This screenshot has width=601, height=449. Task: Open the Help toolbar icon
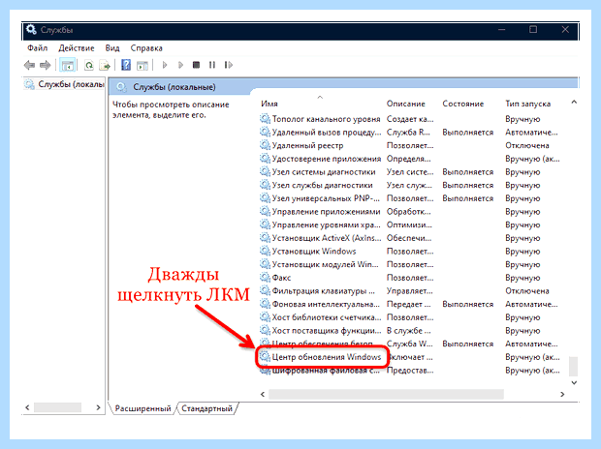click(126, 65)
